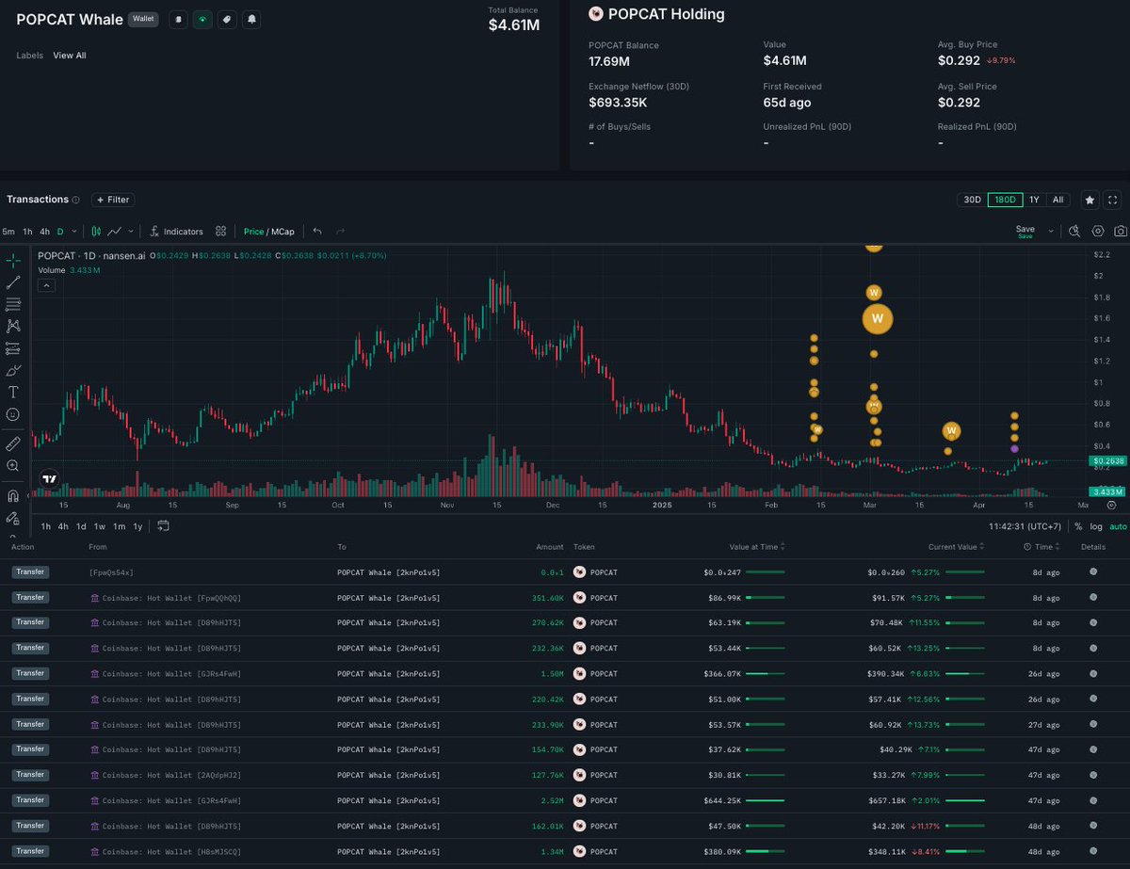
Task: Undo the last chart action
Action: click(x=317, y=231)
